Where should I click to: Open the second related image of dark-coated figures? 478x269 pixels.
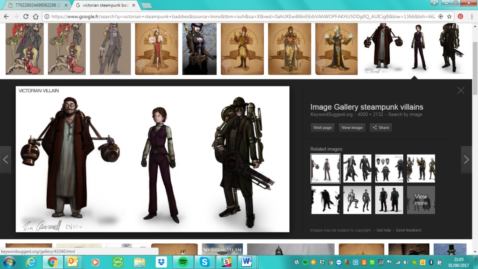click(357, 168)
